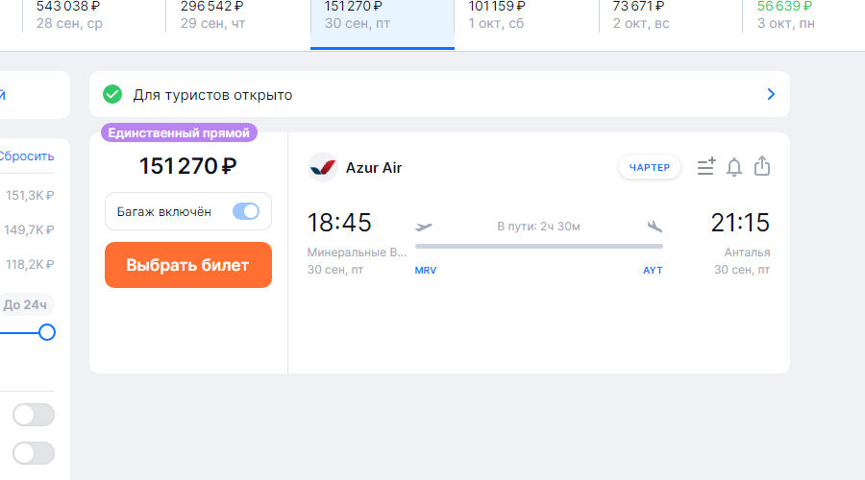Enable the lower filter toggle in sidebar

click(x=34, y=453)
